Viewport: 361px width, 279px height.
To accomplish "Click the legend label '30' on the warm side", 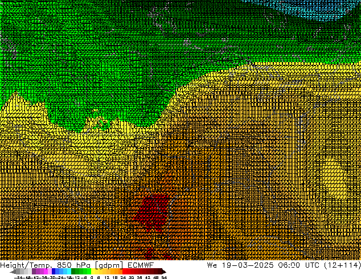I will click(x=131, y=277).
